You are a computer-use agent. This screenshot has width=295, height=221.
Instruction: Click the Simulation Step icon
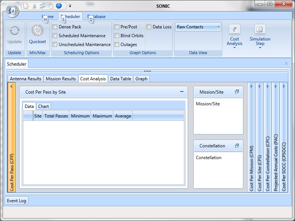pos(260,29)
